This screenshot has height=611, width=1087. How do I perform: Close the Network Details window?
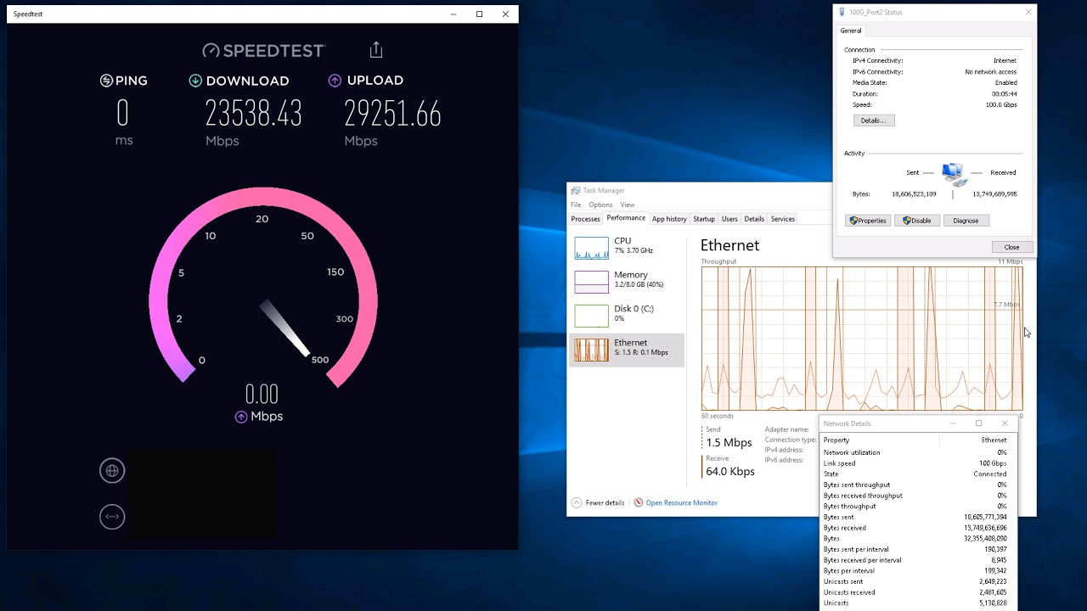coord(1005,423)
